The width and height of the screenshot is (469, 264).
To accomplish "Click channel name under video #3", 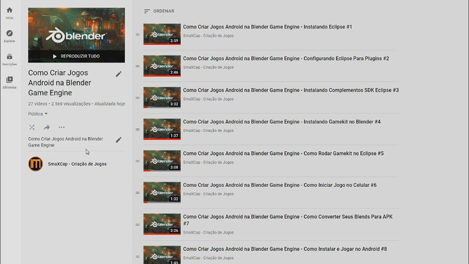I will point(208,99).
